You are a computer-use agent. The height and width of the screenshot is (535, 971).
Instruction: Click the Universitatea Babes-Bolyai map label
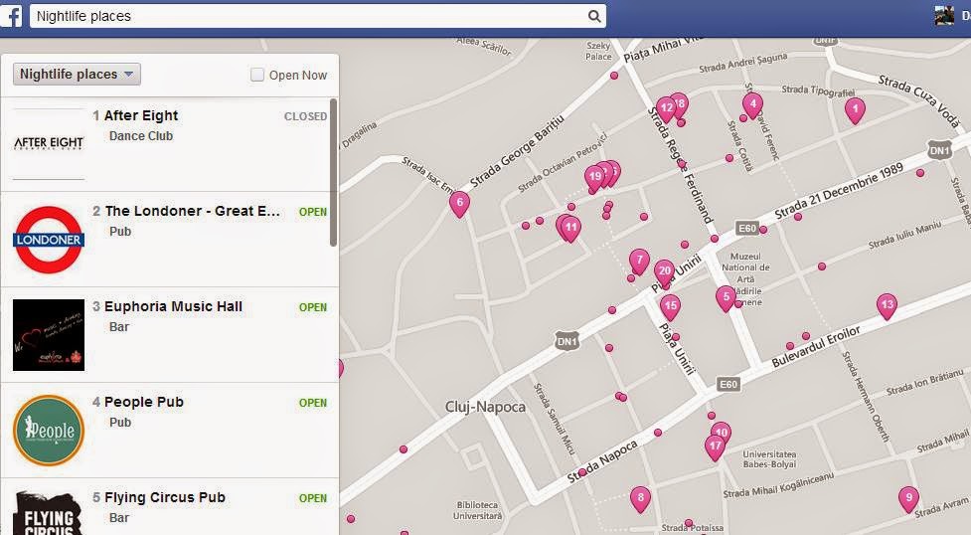(769, 459)
